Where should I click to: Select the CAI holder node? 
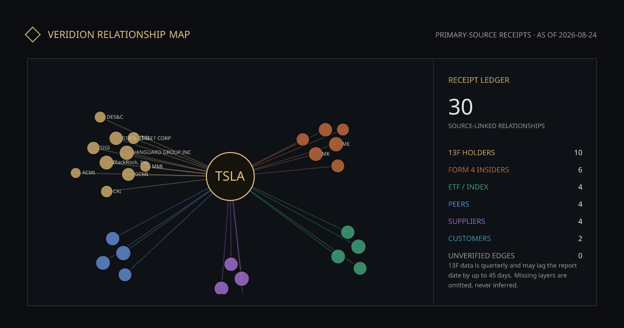pos(107,192)
